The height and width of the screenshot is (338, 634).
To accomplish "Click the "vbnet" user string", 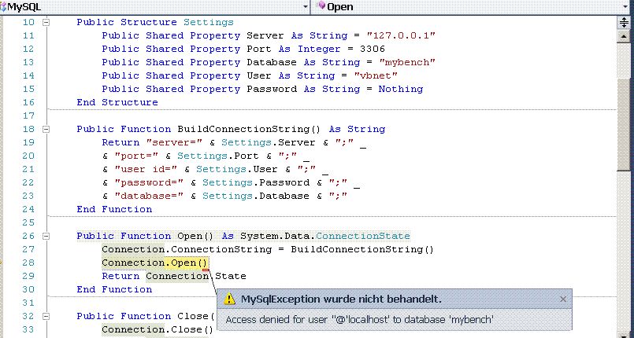I will point(376,75).
